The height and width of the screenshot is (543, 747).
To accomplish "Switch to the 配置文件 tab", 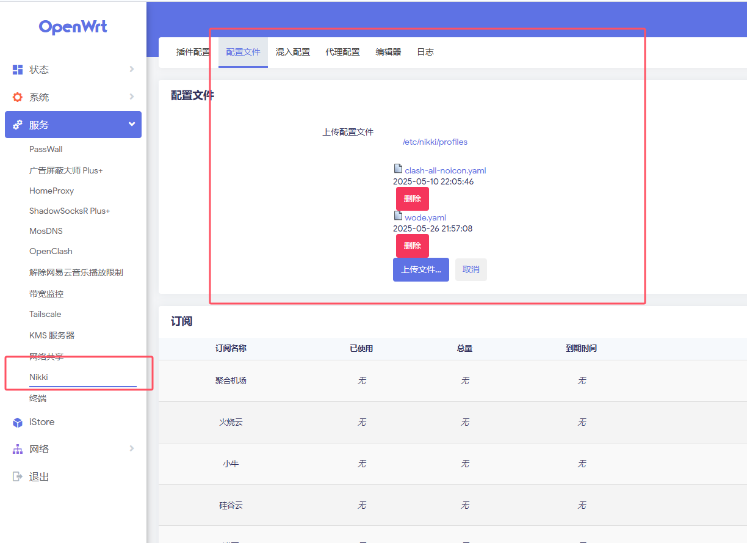I will (243, 52).
